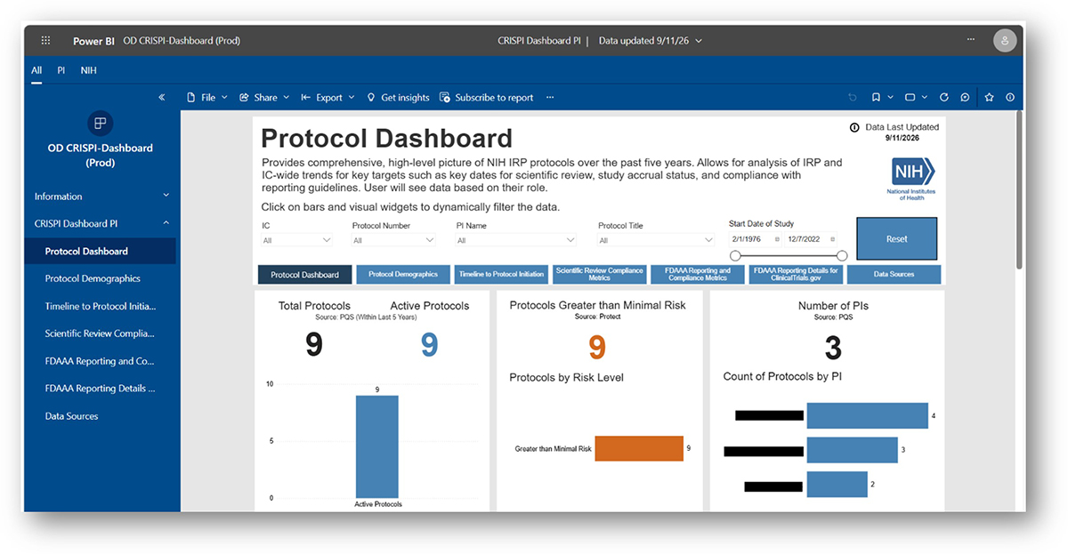Click the Data Sources button in report
This screenshot has width=1068, height=554.
[894, 275]
